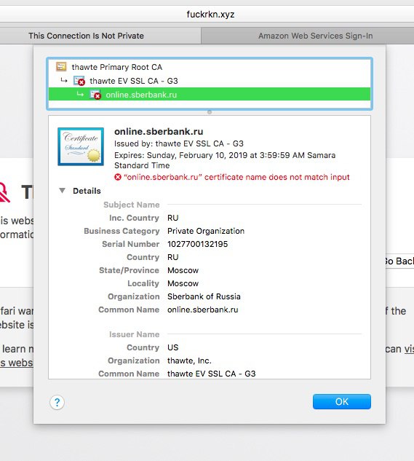Click the fuckrkn.xyz address bar

207,14
